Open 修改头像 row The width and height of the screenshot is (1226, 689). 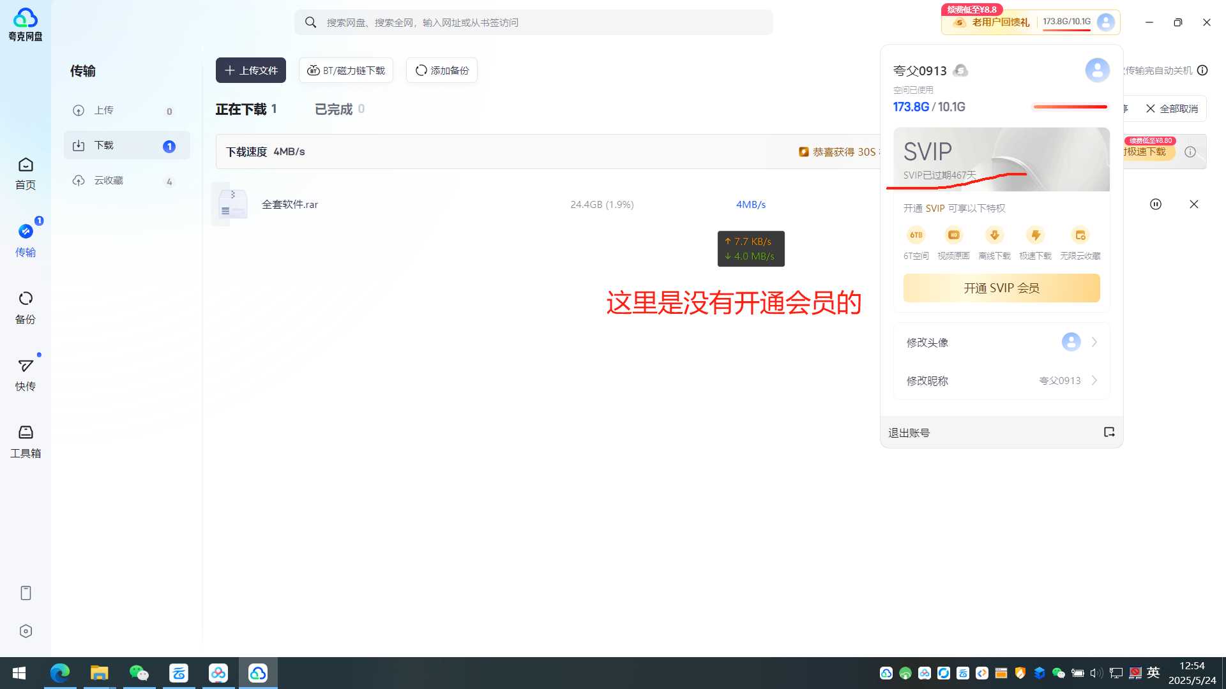pyautogui.click(x=1001, y=342)
